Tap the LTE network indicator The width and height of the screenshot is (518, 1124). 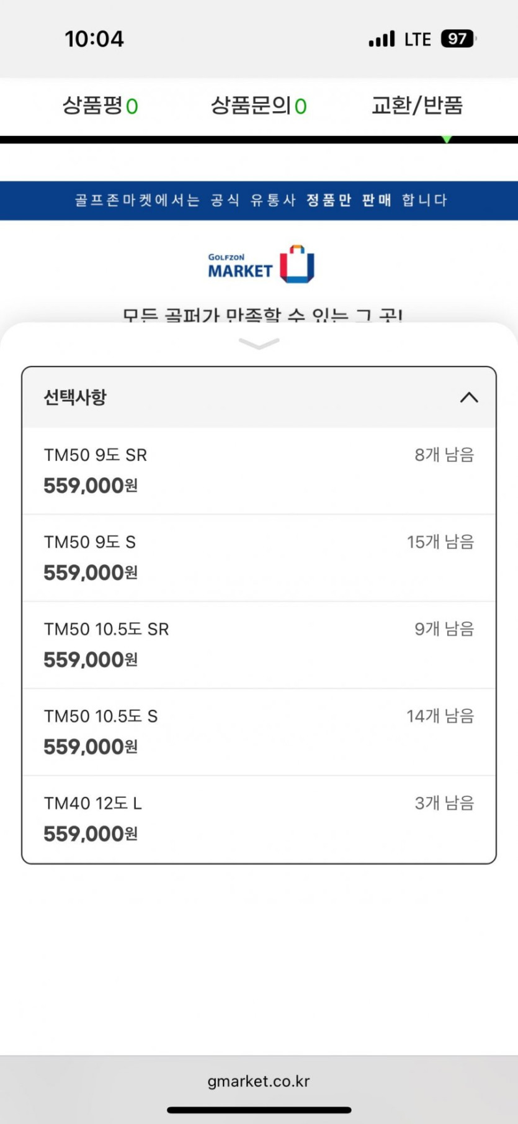(418, 39)
